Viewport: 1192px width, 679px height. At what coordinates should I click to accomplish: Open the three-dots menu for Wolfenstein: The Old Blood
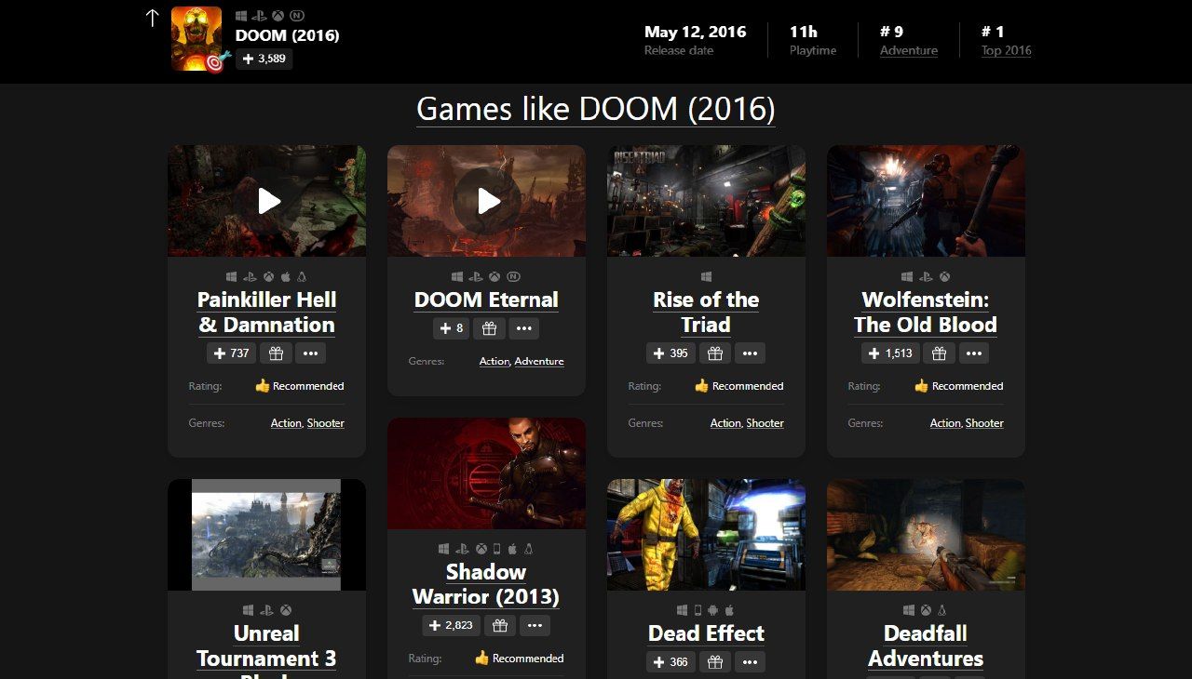pos(975,353)
